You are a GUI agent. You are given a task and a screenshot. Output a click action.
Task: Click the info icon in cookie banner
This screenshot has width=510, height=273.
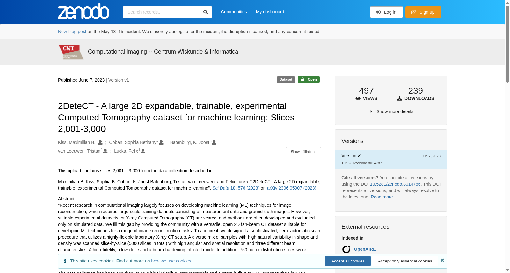coord(65,261)
